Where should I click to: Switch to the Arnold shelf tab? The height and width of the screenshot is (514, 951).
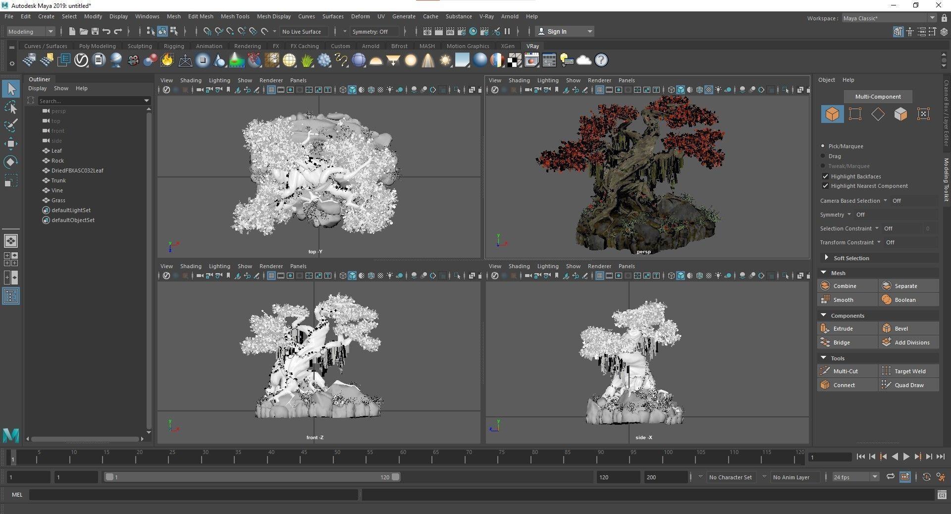point(370,46)
